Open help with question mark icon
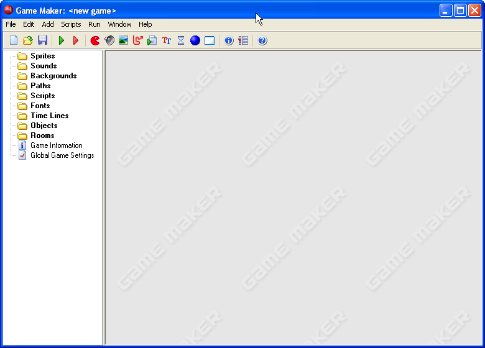485x348 pixels. 262,40
